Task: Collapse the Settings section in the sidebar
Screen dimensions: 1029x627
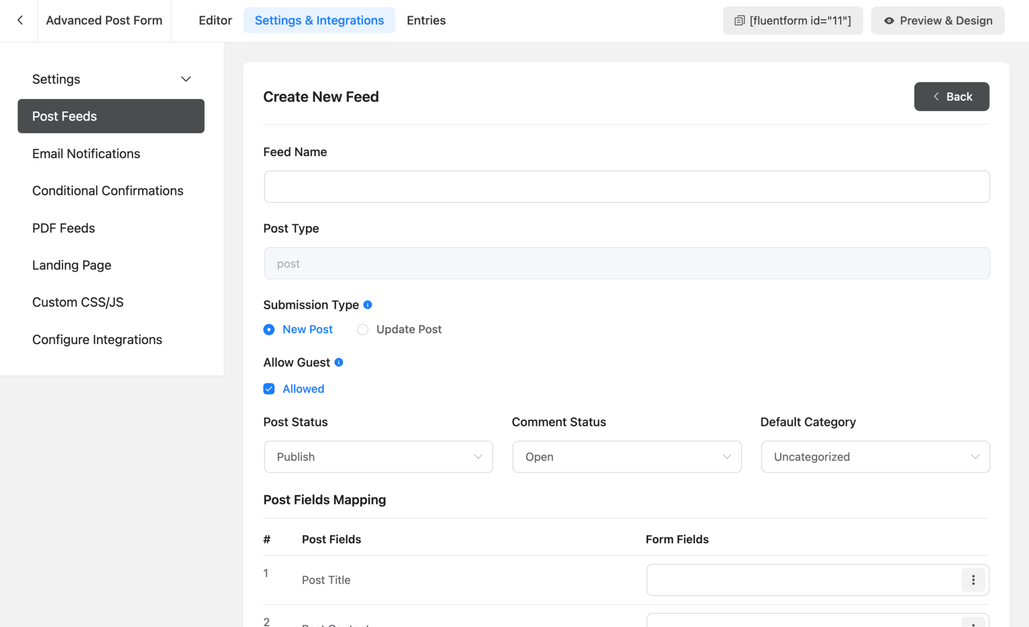Action: (185, 79)
